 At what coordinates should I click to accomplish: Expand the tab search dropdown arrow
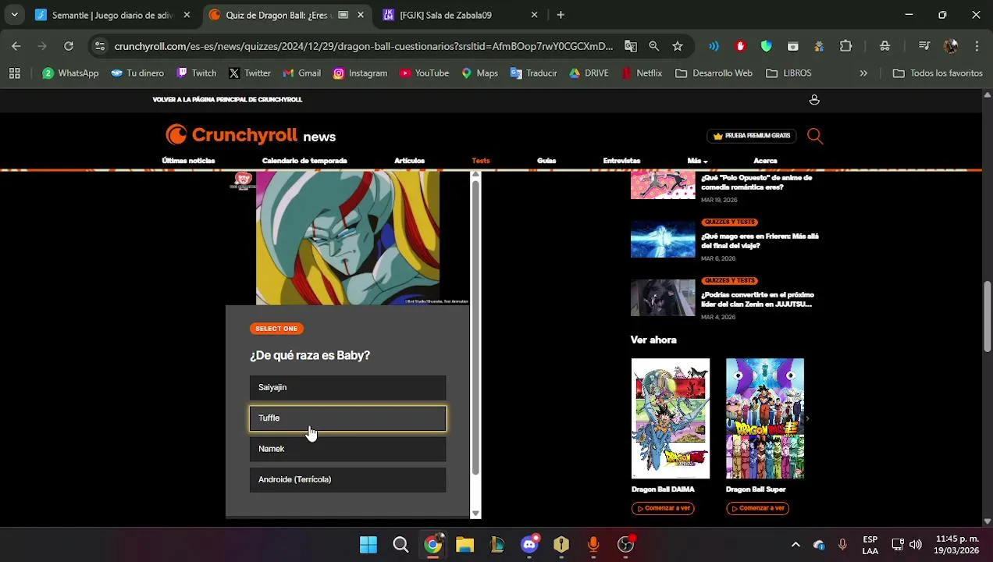[14, 15]
